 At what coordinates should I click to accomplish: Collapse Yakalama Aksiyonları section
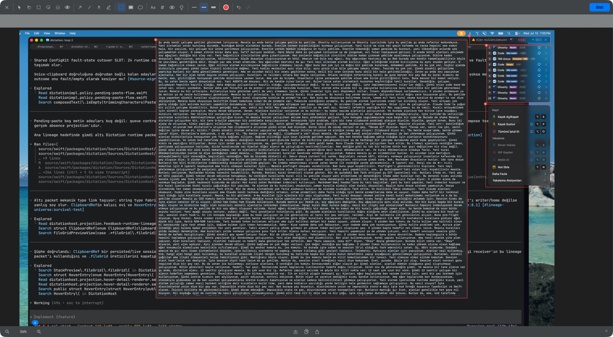coord(544,180)
